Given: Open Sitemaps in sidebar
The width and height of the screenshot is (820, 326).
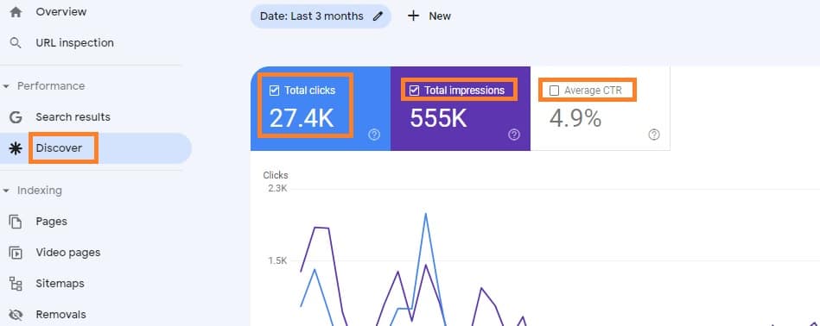Looking at the screenshot, I should (60, 284).
